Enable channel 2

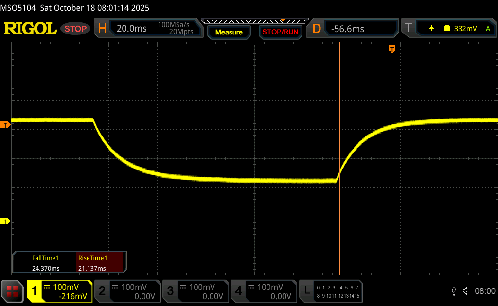pos(127,291)
